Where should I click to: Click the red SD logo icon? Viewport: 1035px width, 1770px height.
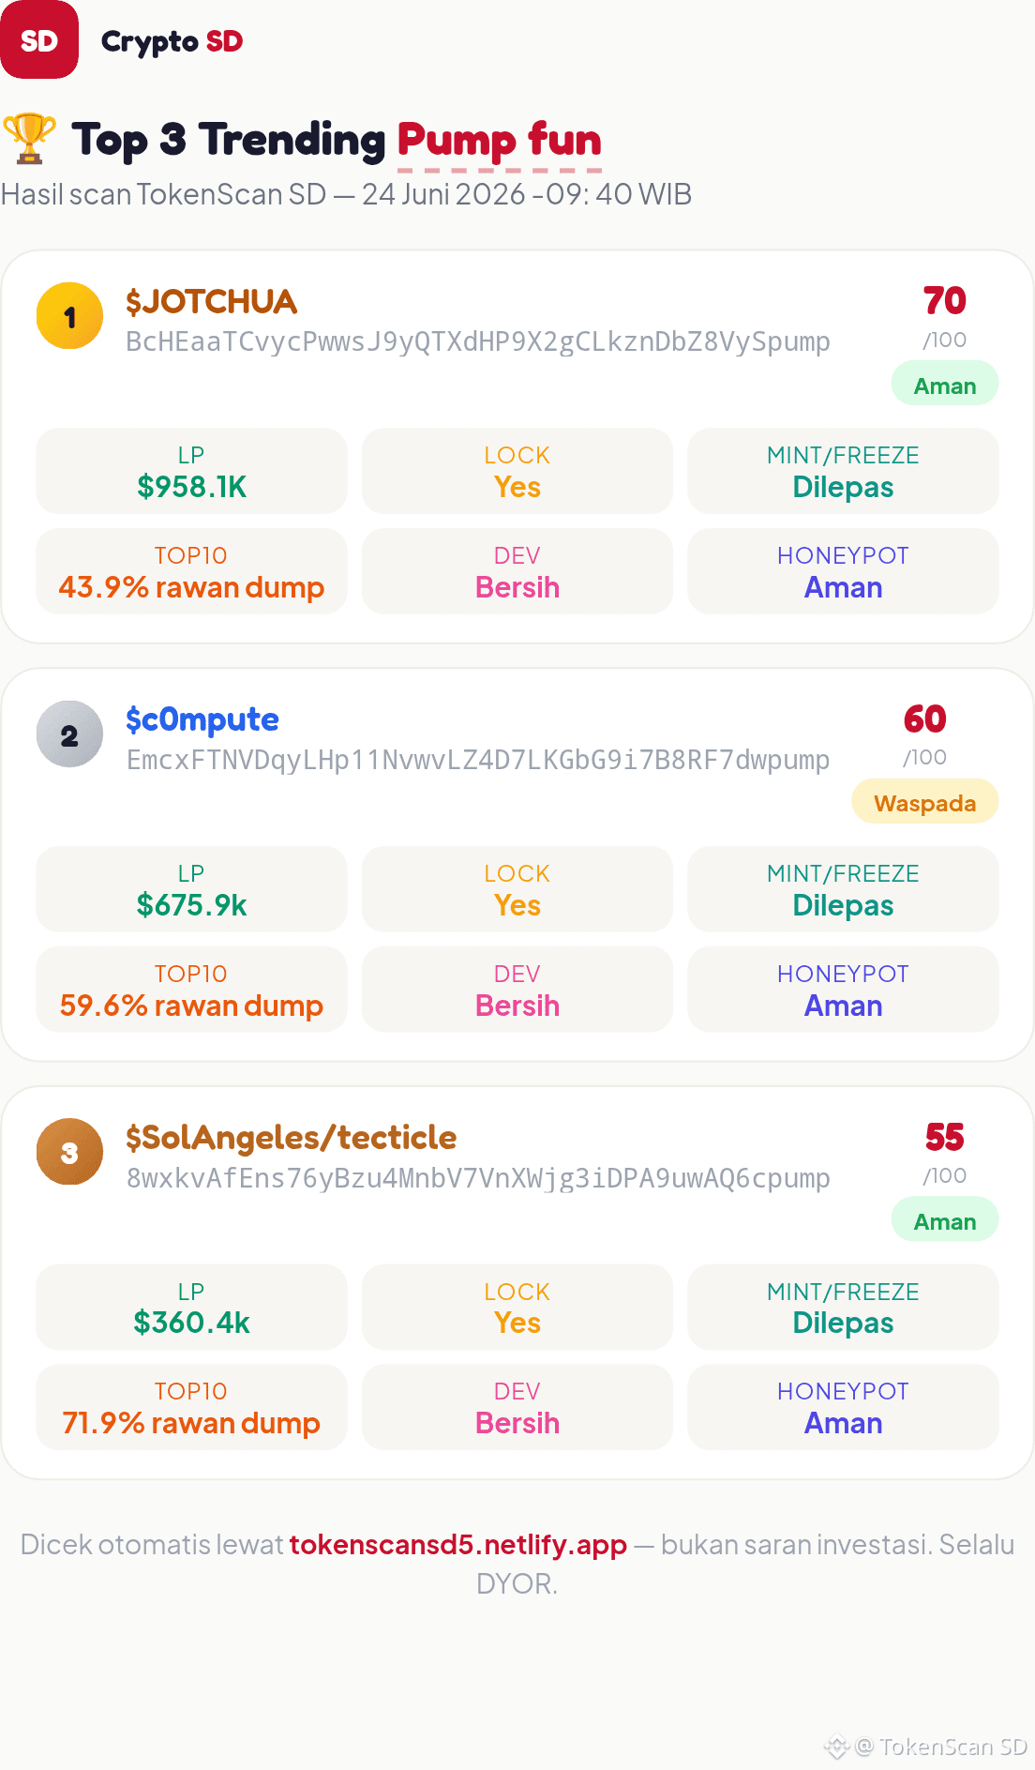coord(39,39)
